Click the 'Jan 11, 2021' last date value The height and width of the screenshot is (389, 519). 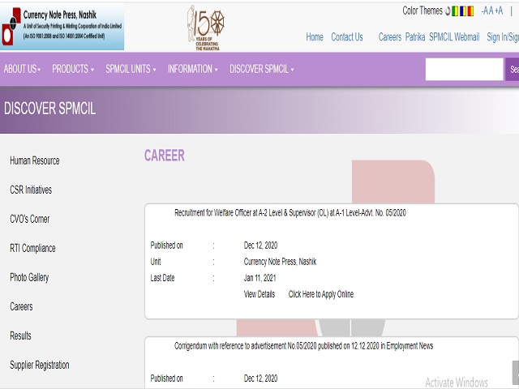[259, 278]
